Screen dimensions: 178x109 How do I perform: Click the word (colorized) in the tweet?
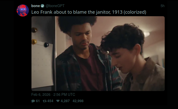[135, 12]
